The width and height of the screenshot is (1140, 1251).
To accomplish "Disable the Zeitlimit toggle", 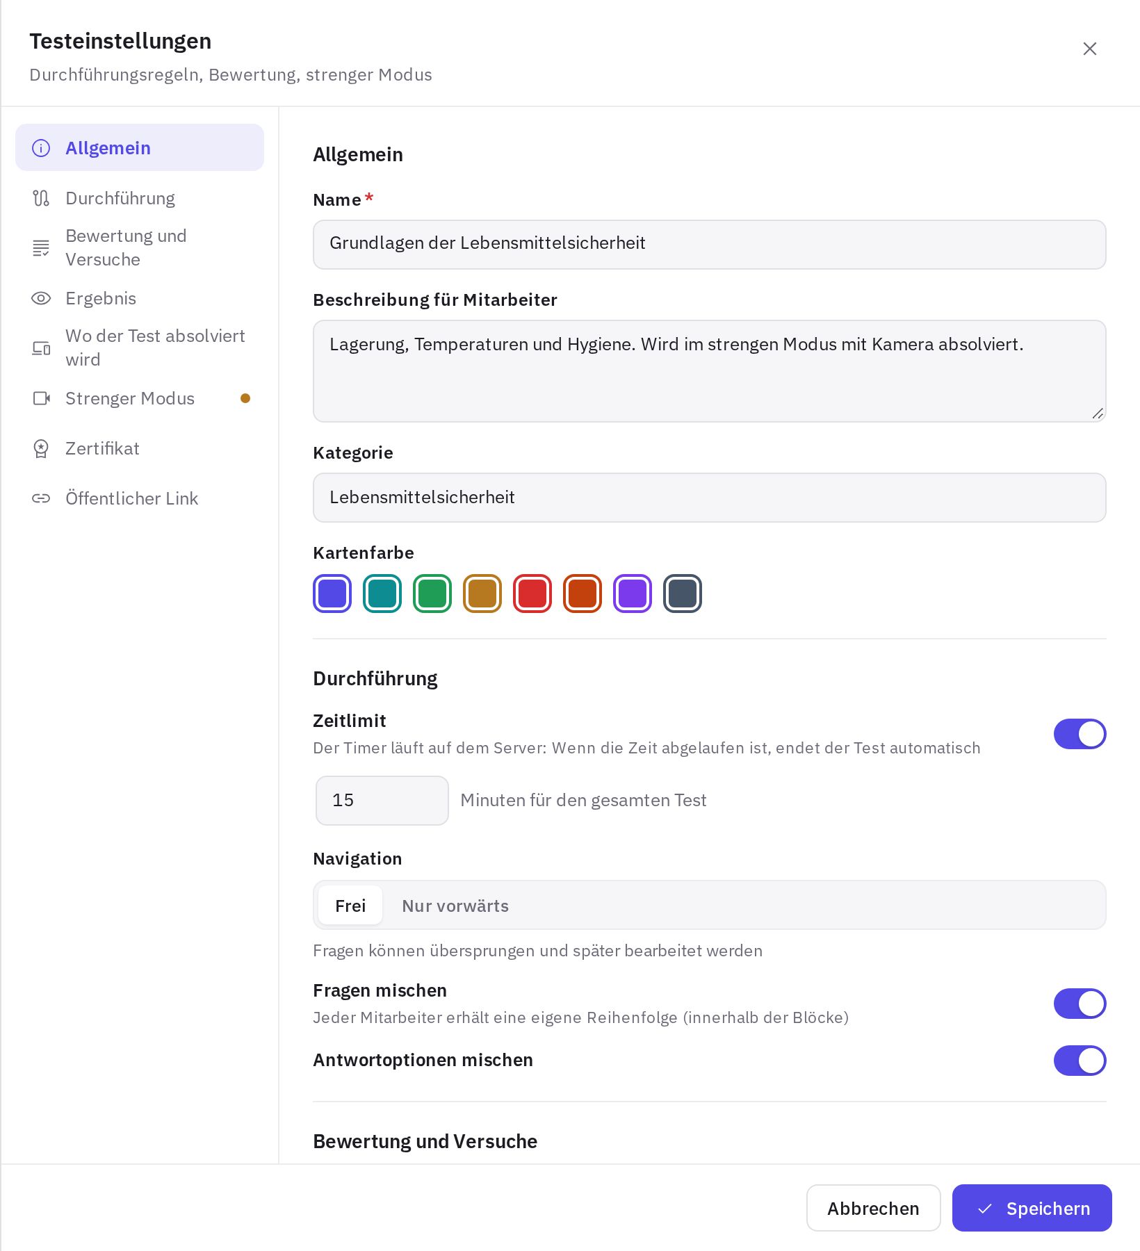I will (1080, 734).
